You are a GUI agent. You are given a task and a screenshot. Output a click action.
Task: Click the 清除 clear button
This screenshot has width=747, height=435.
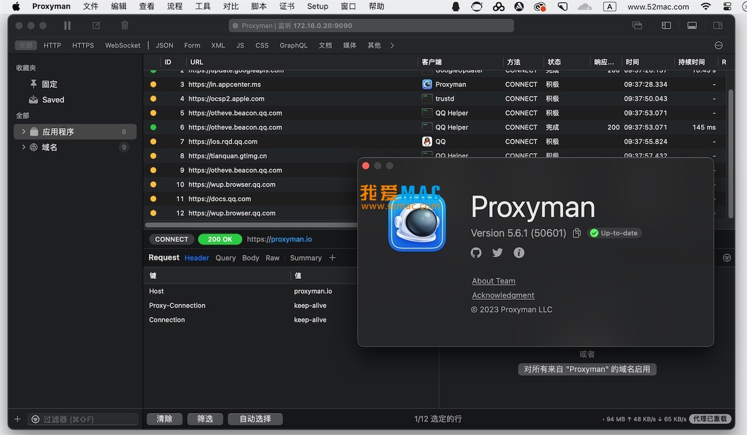click(165, 419)
